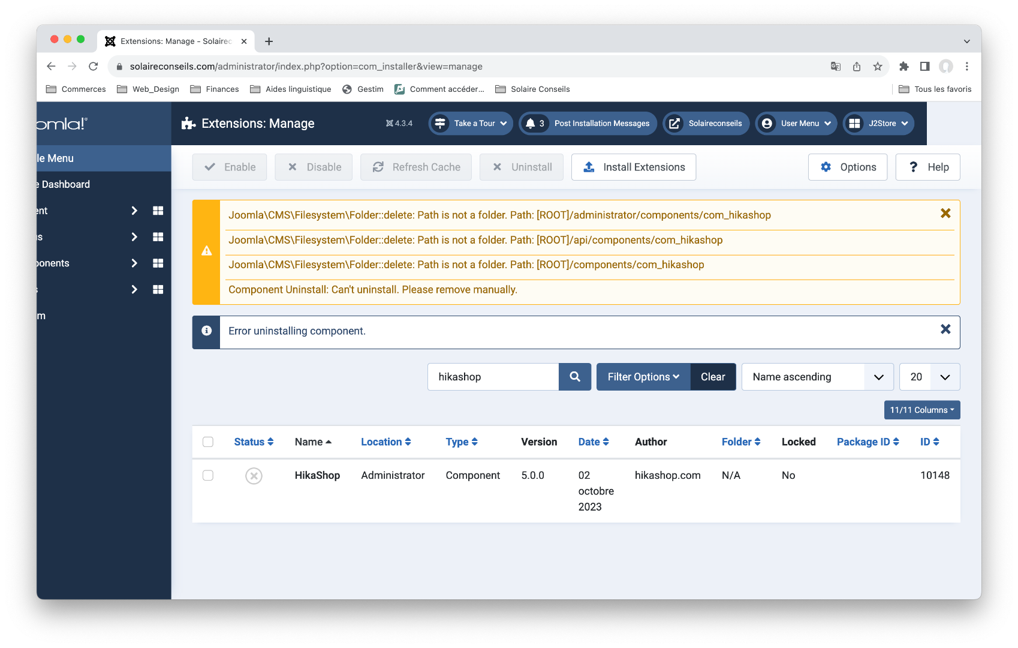Tick the HikaShop row checkbox
1018x648 pixels.
[x=208, y=476]
